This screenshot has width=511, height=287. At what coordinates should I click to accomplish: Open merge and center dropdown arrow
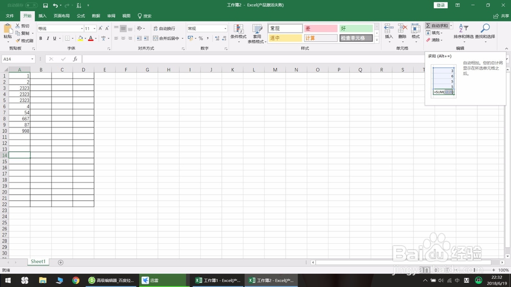pos(182,38)
